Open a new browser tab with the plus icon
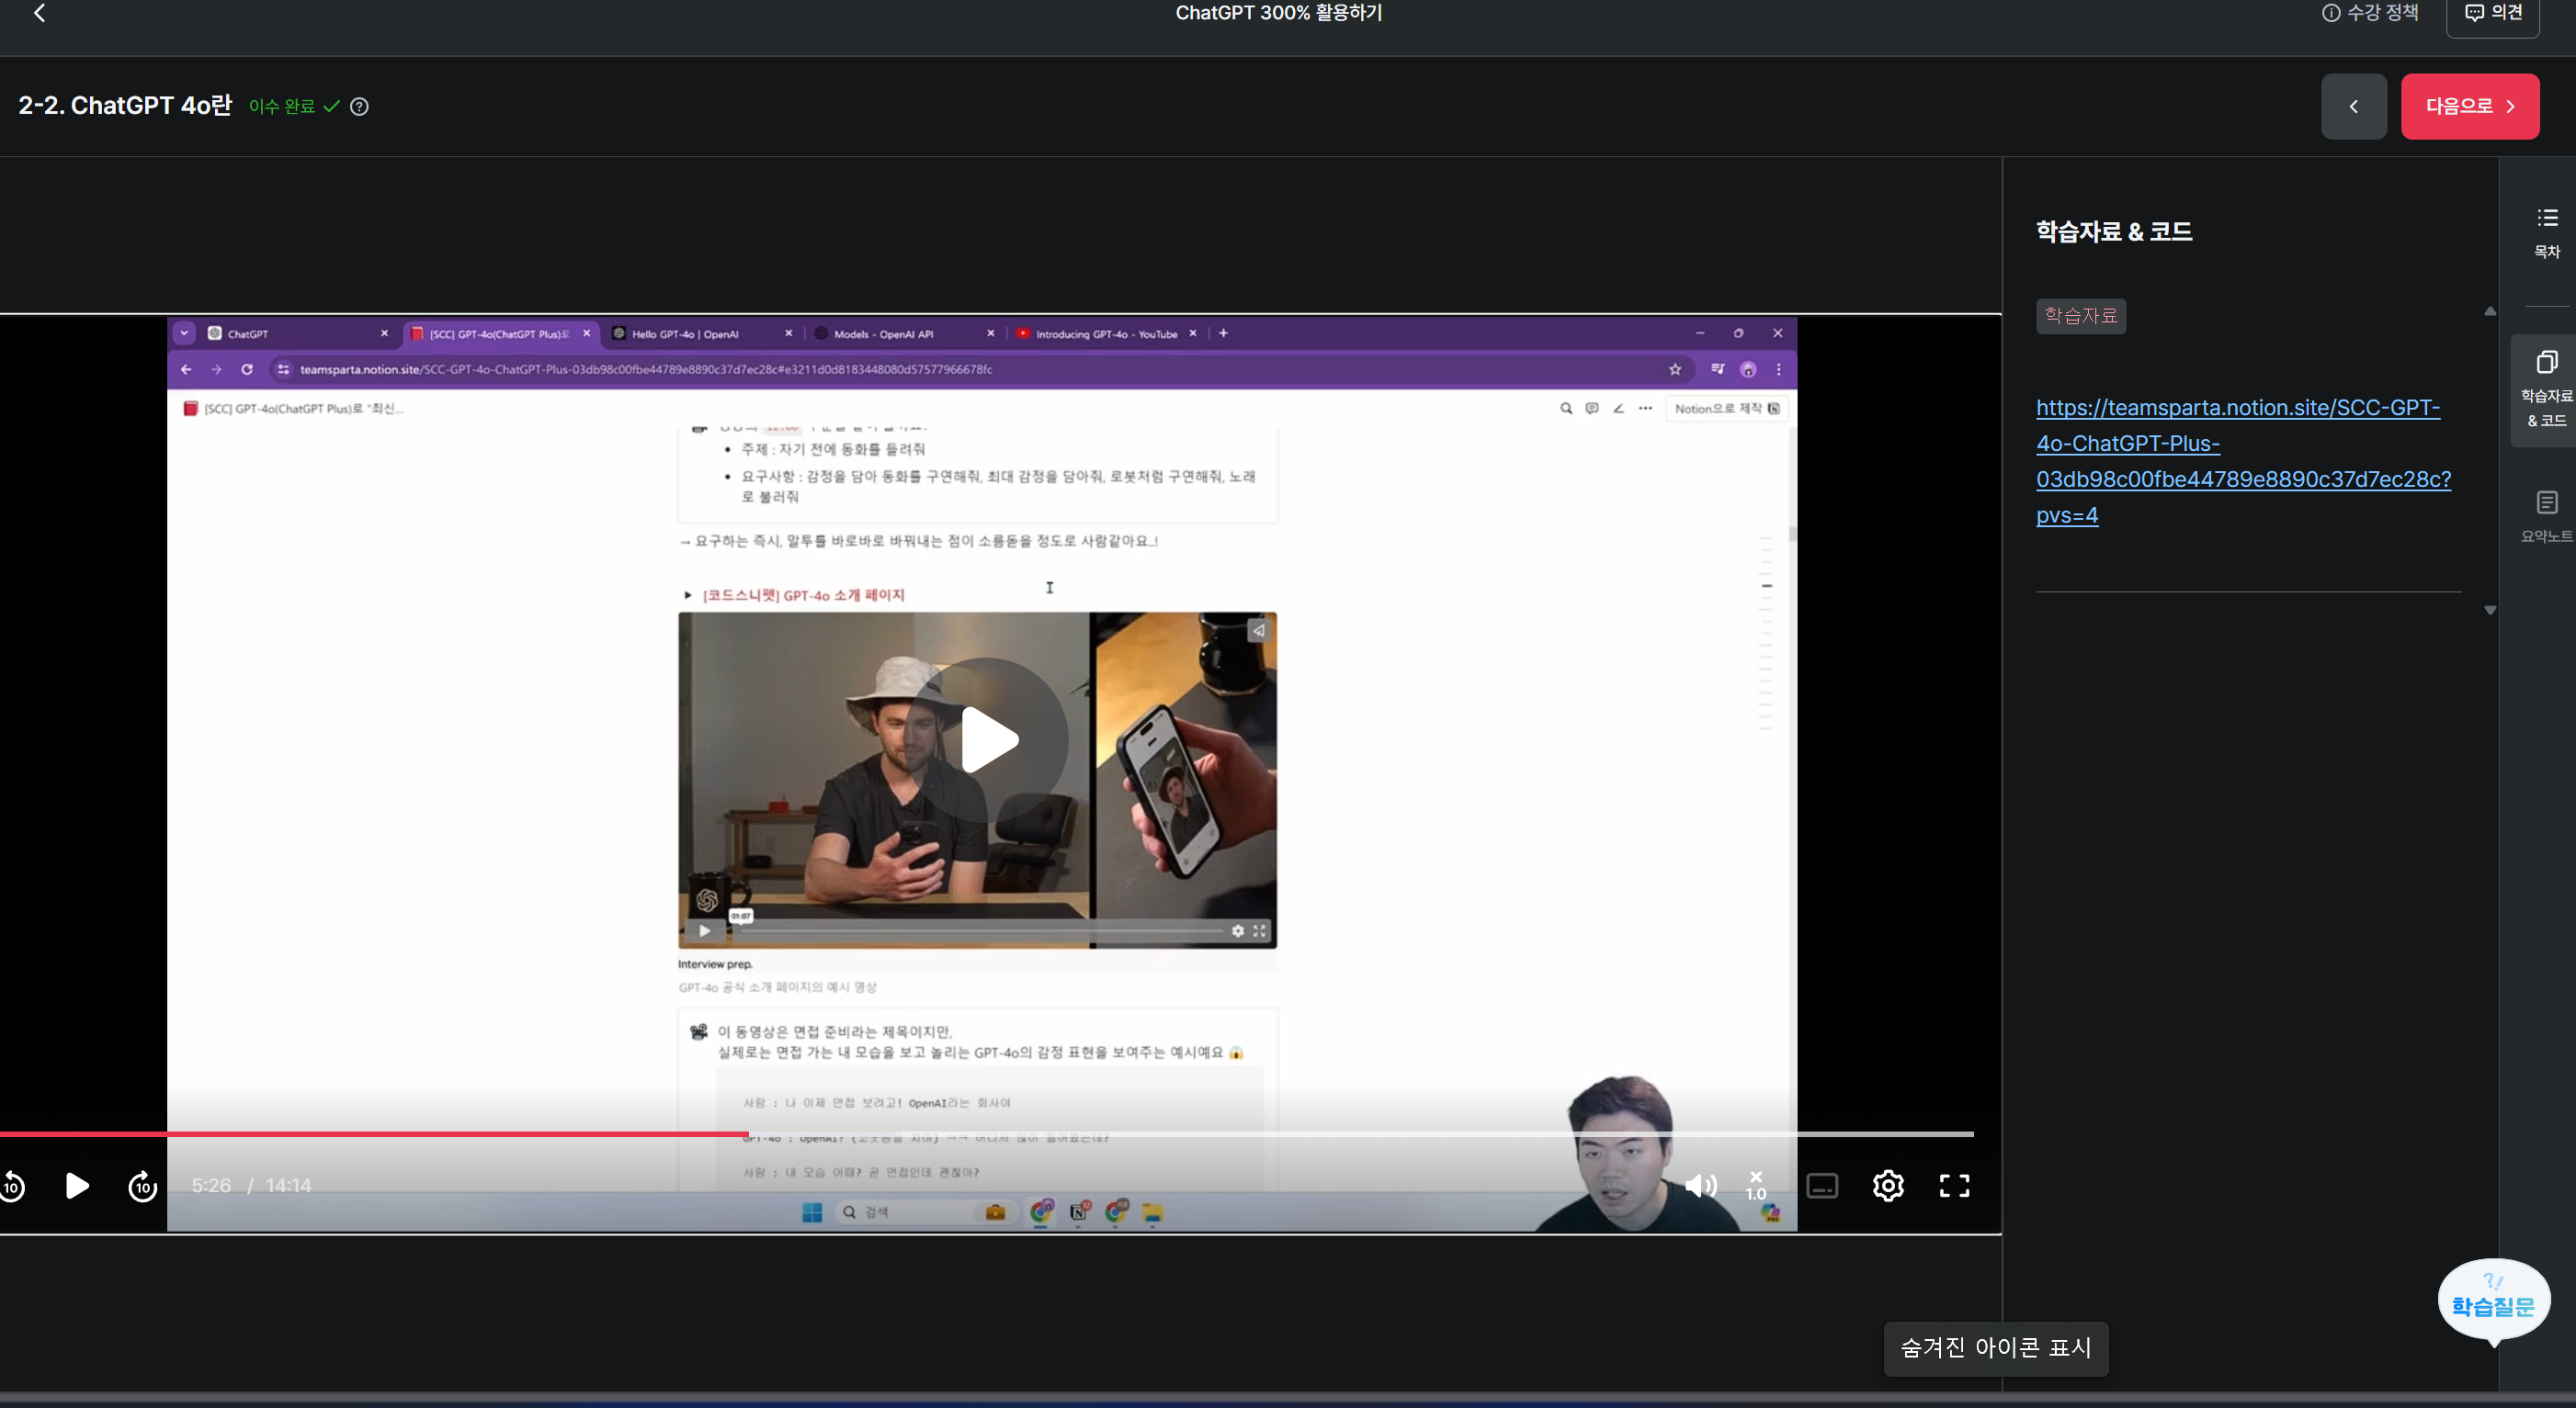Viewport: 2576px width, 1408px height. click(1223, 332)
